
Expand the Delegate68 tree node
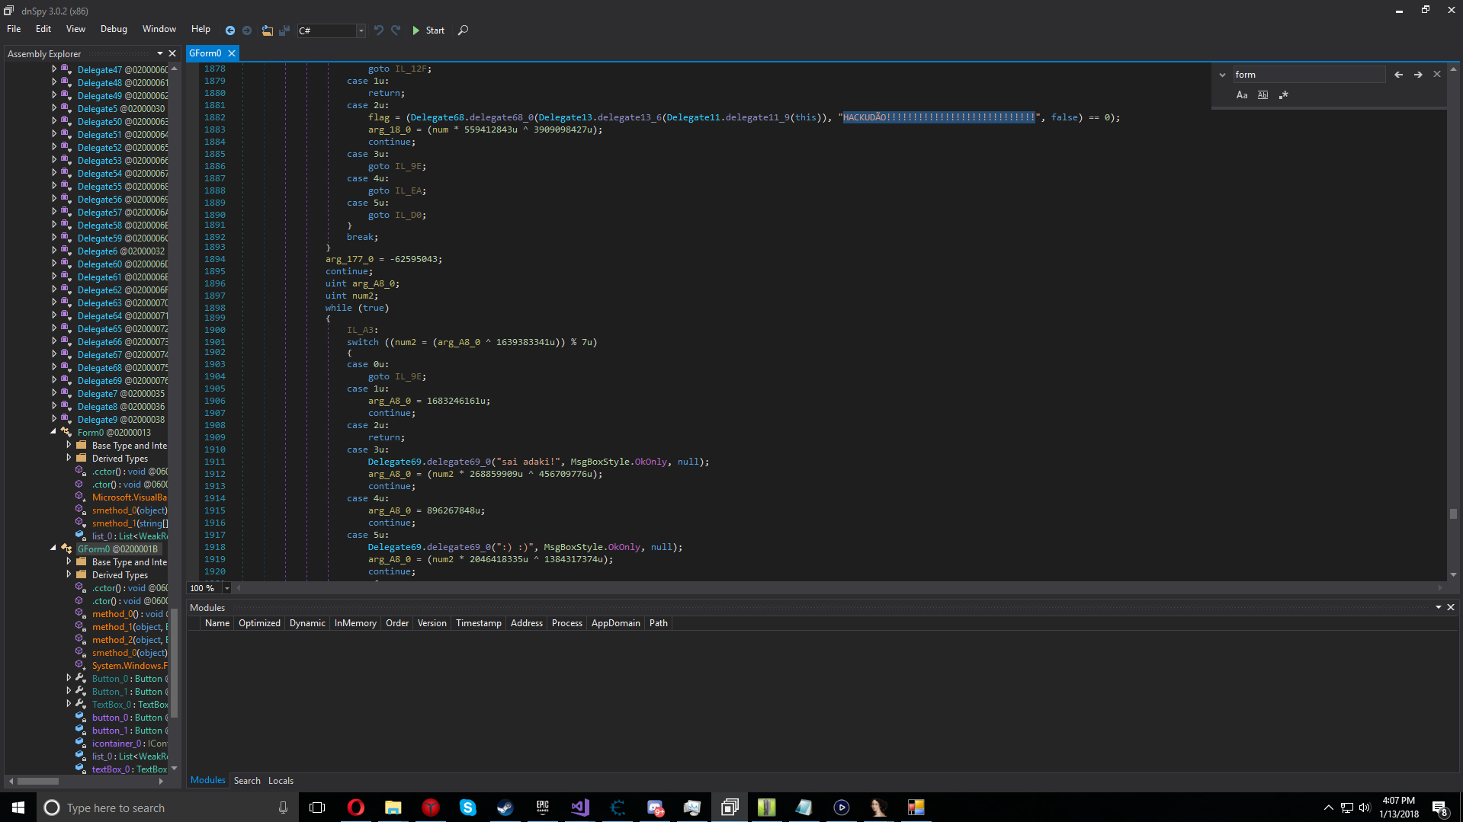click(54, 367)
